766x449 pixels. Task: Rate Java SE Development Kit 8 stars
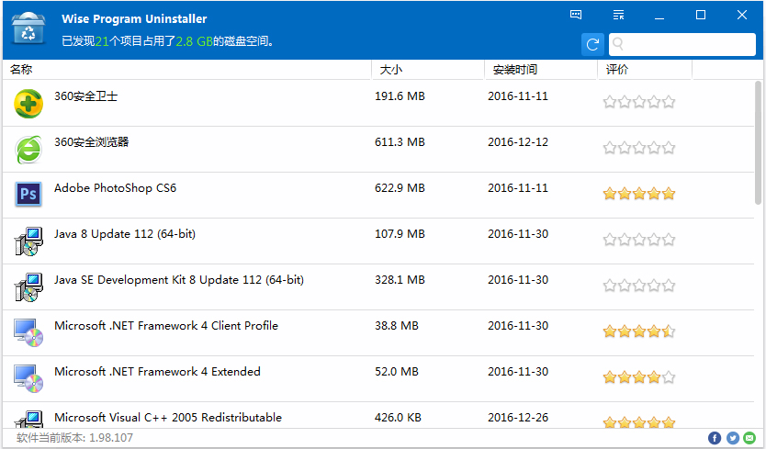(639, 286)
